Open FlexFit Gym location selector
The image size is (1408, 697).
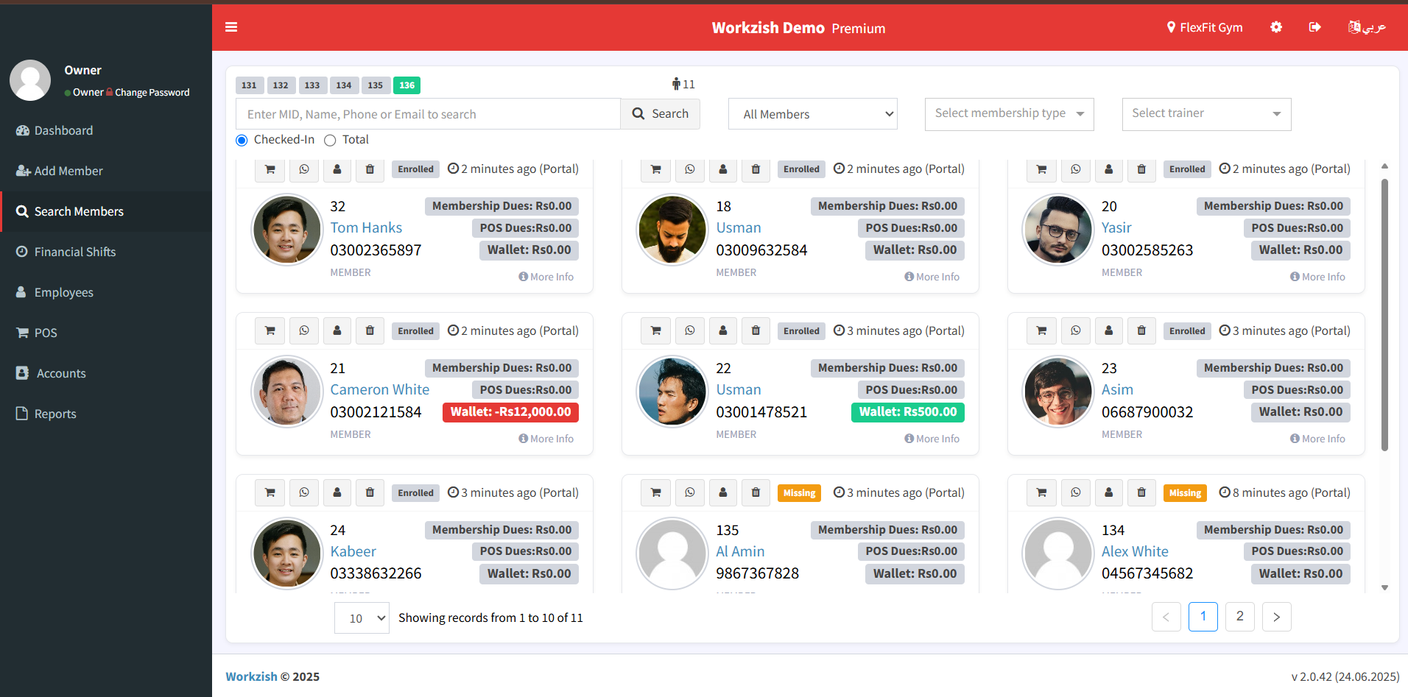click(x=1205, y=27)
